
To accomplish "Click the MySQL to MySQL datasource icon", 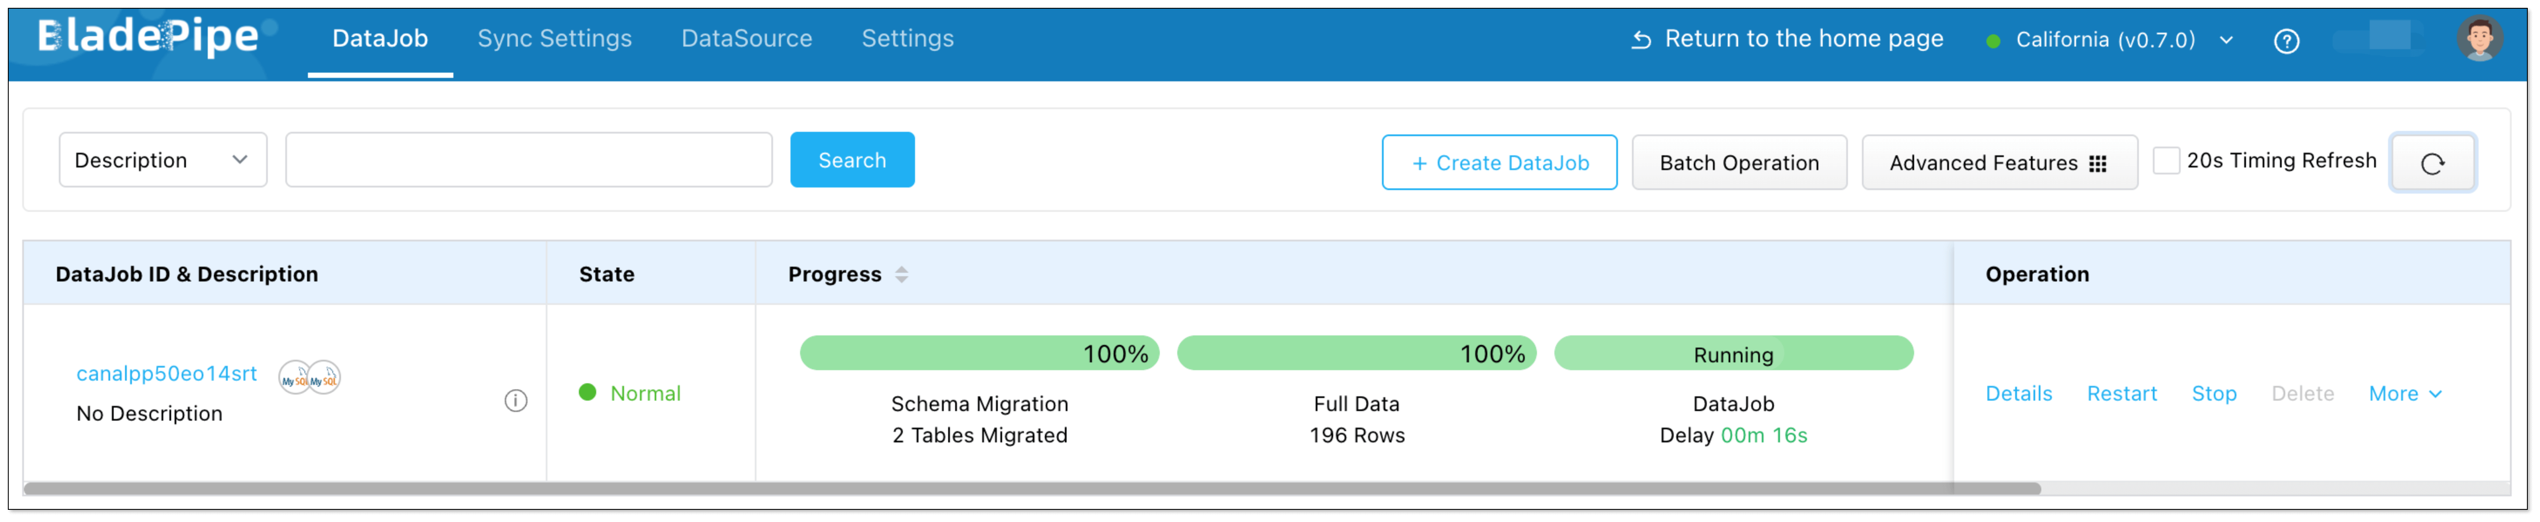I will point(310,377).
